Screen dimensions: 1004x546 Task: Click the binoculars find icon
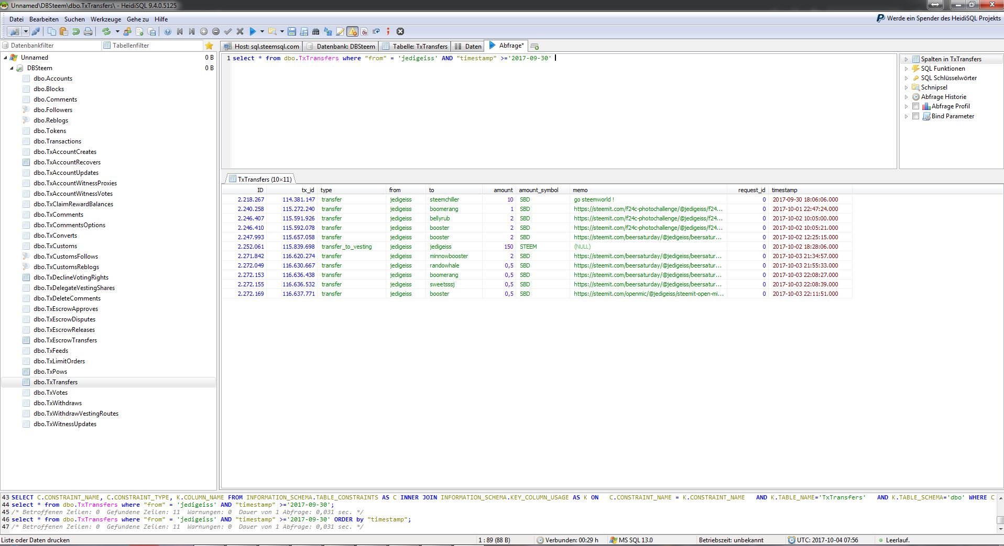pyautogui.click(x=316, y=31)
